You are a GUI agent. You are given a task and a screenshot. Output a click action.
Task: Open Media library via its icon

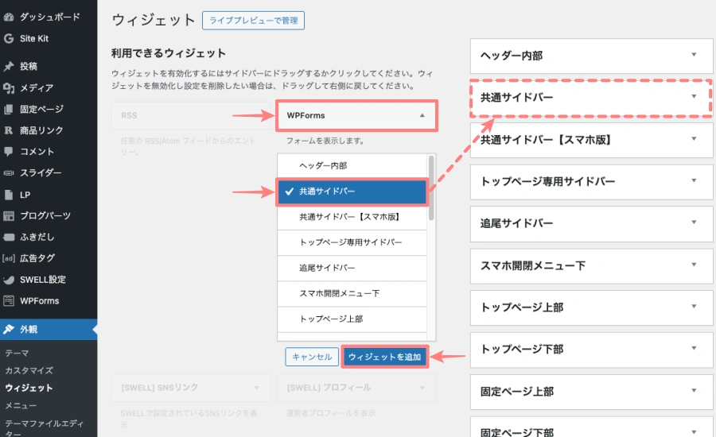tap(9, 87)
